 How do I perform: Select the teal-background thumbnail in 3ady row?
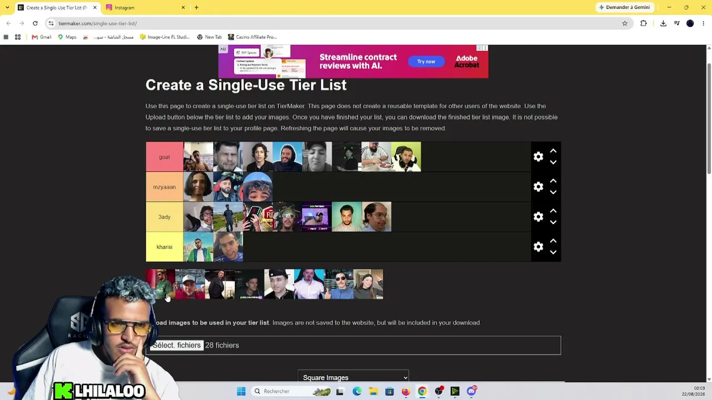347,217
